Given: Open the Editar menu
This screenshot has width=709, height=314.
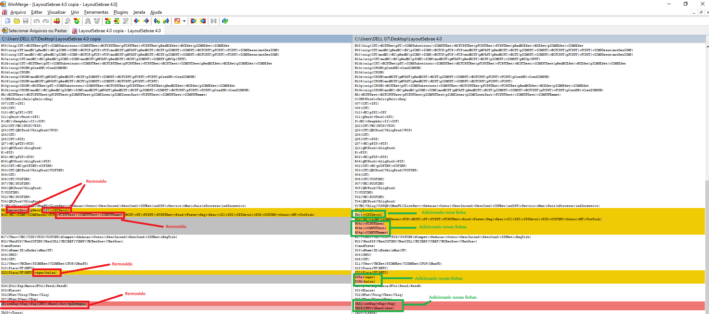Looking at the screenshot, I should (x=37, y=12).
